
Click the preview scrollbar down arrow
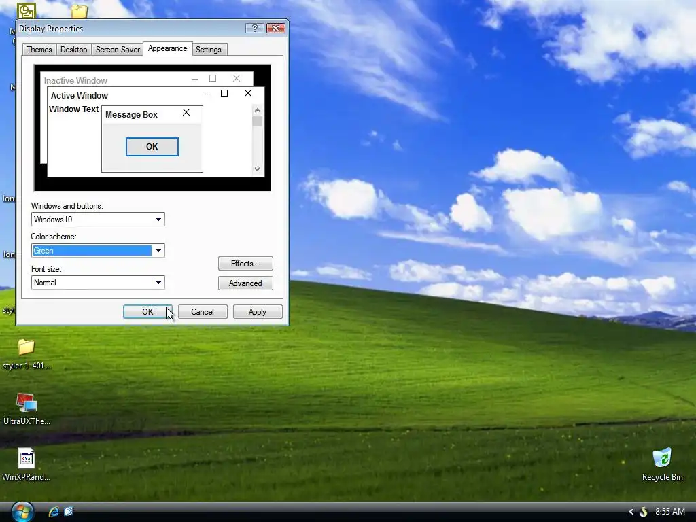tap(257, 169)
